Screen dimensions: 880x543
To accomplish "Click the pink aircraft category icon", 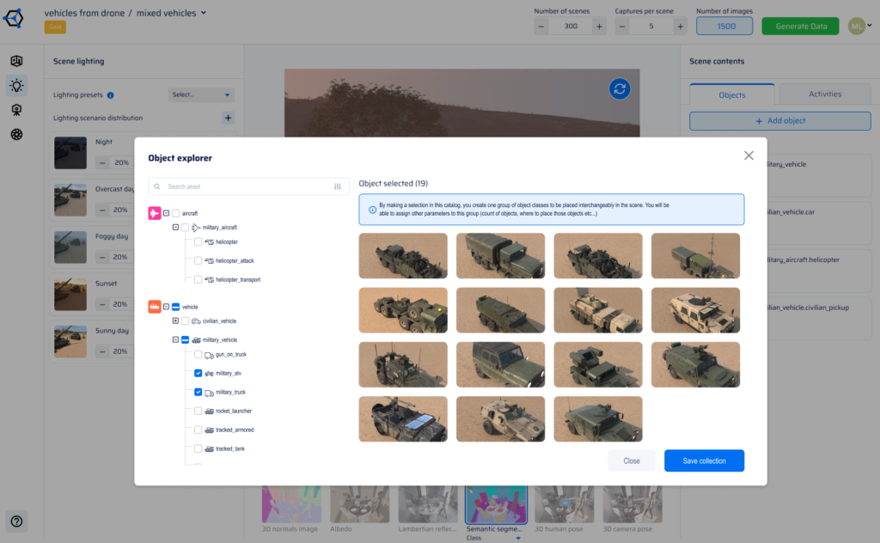I will [155, 213].
